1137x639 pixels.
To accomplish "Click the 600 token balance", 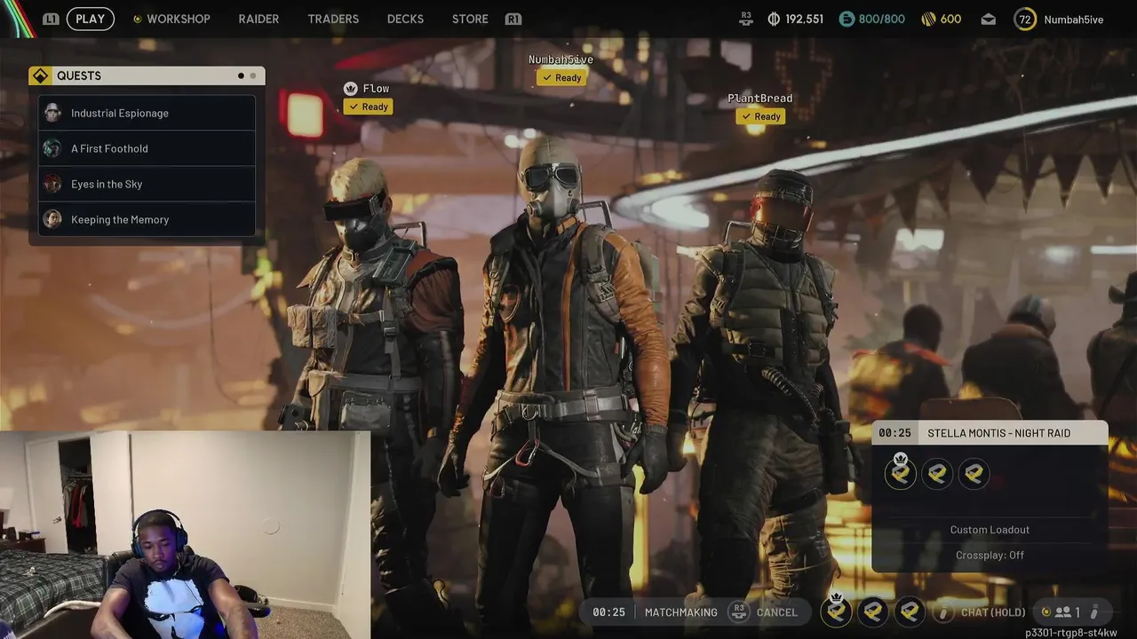I will (950, 19).
